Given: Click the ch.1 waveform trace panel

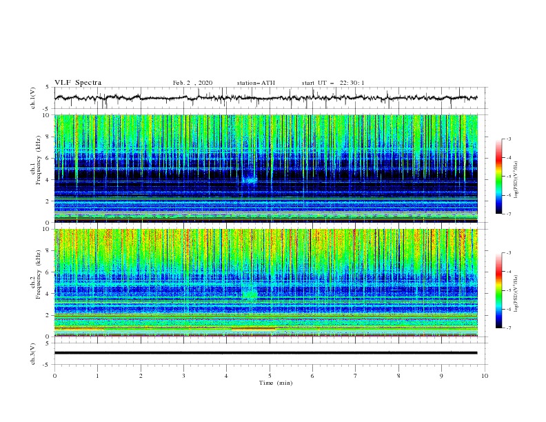Looking at the screenshot, I should [270, 98].
